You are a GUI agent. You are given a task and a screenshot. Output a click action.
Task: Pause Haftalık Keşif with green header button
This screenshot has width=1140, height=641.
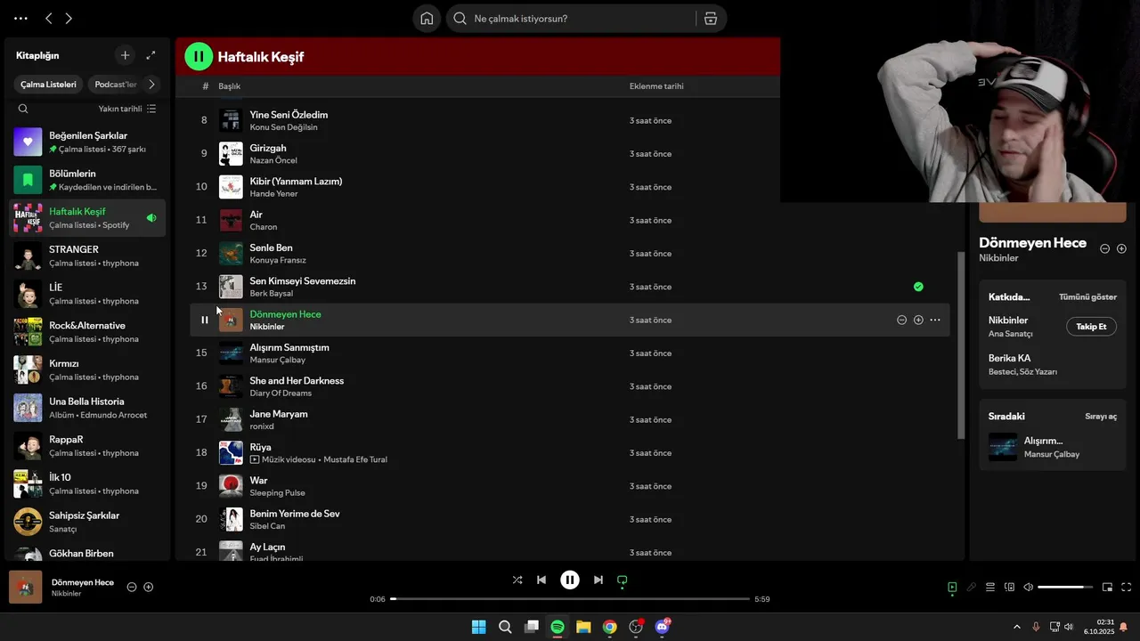click(x=199, y=56)
